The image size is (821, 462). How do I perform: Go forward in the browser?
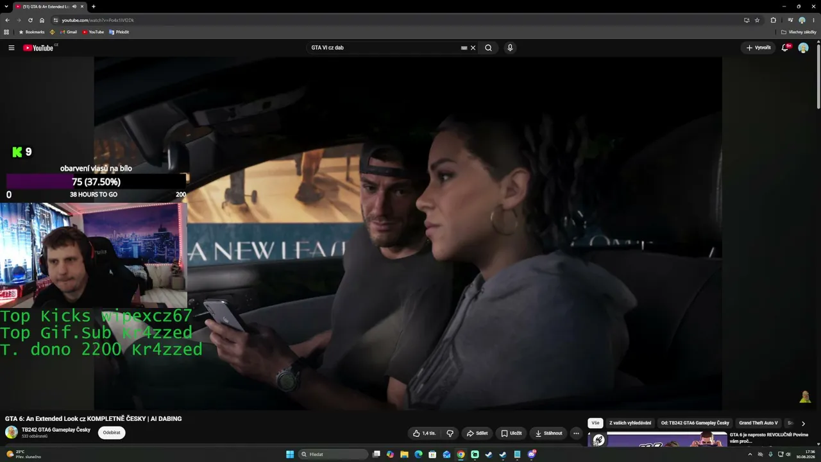(19, 20)
